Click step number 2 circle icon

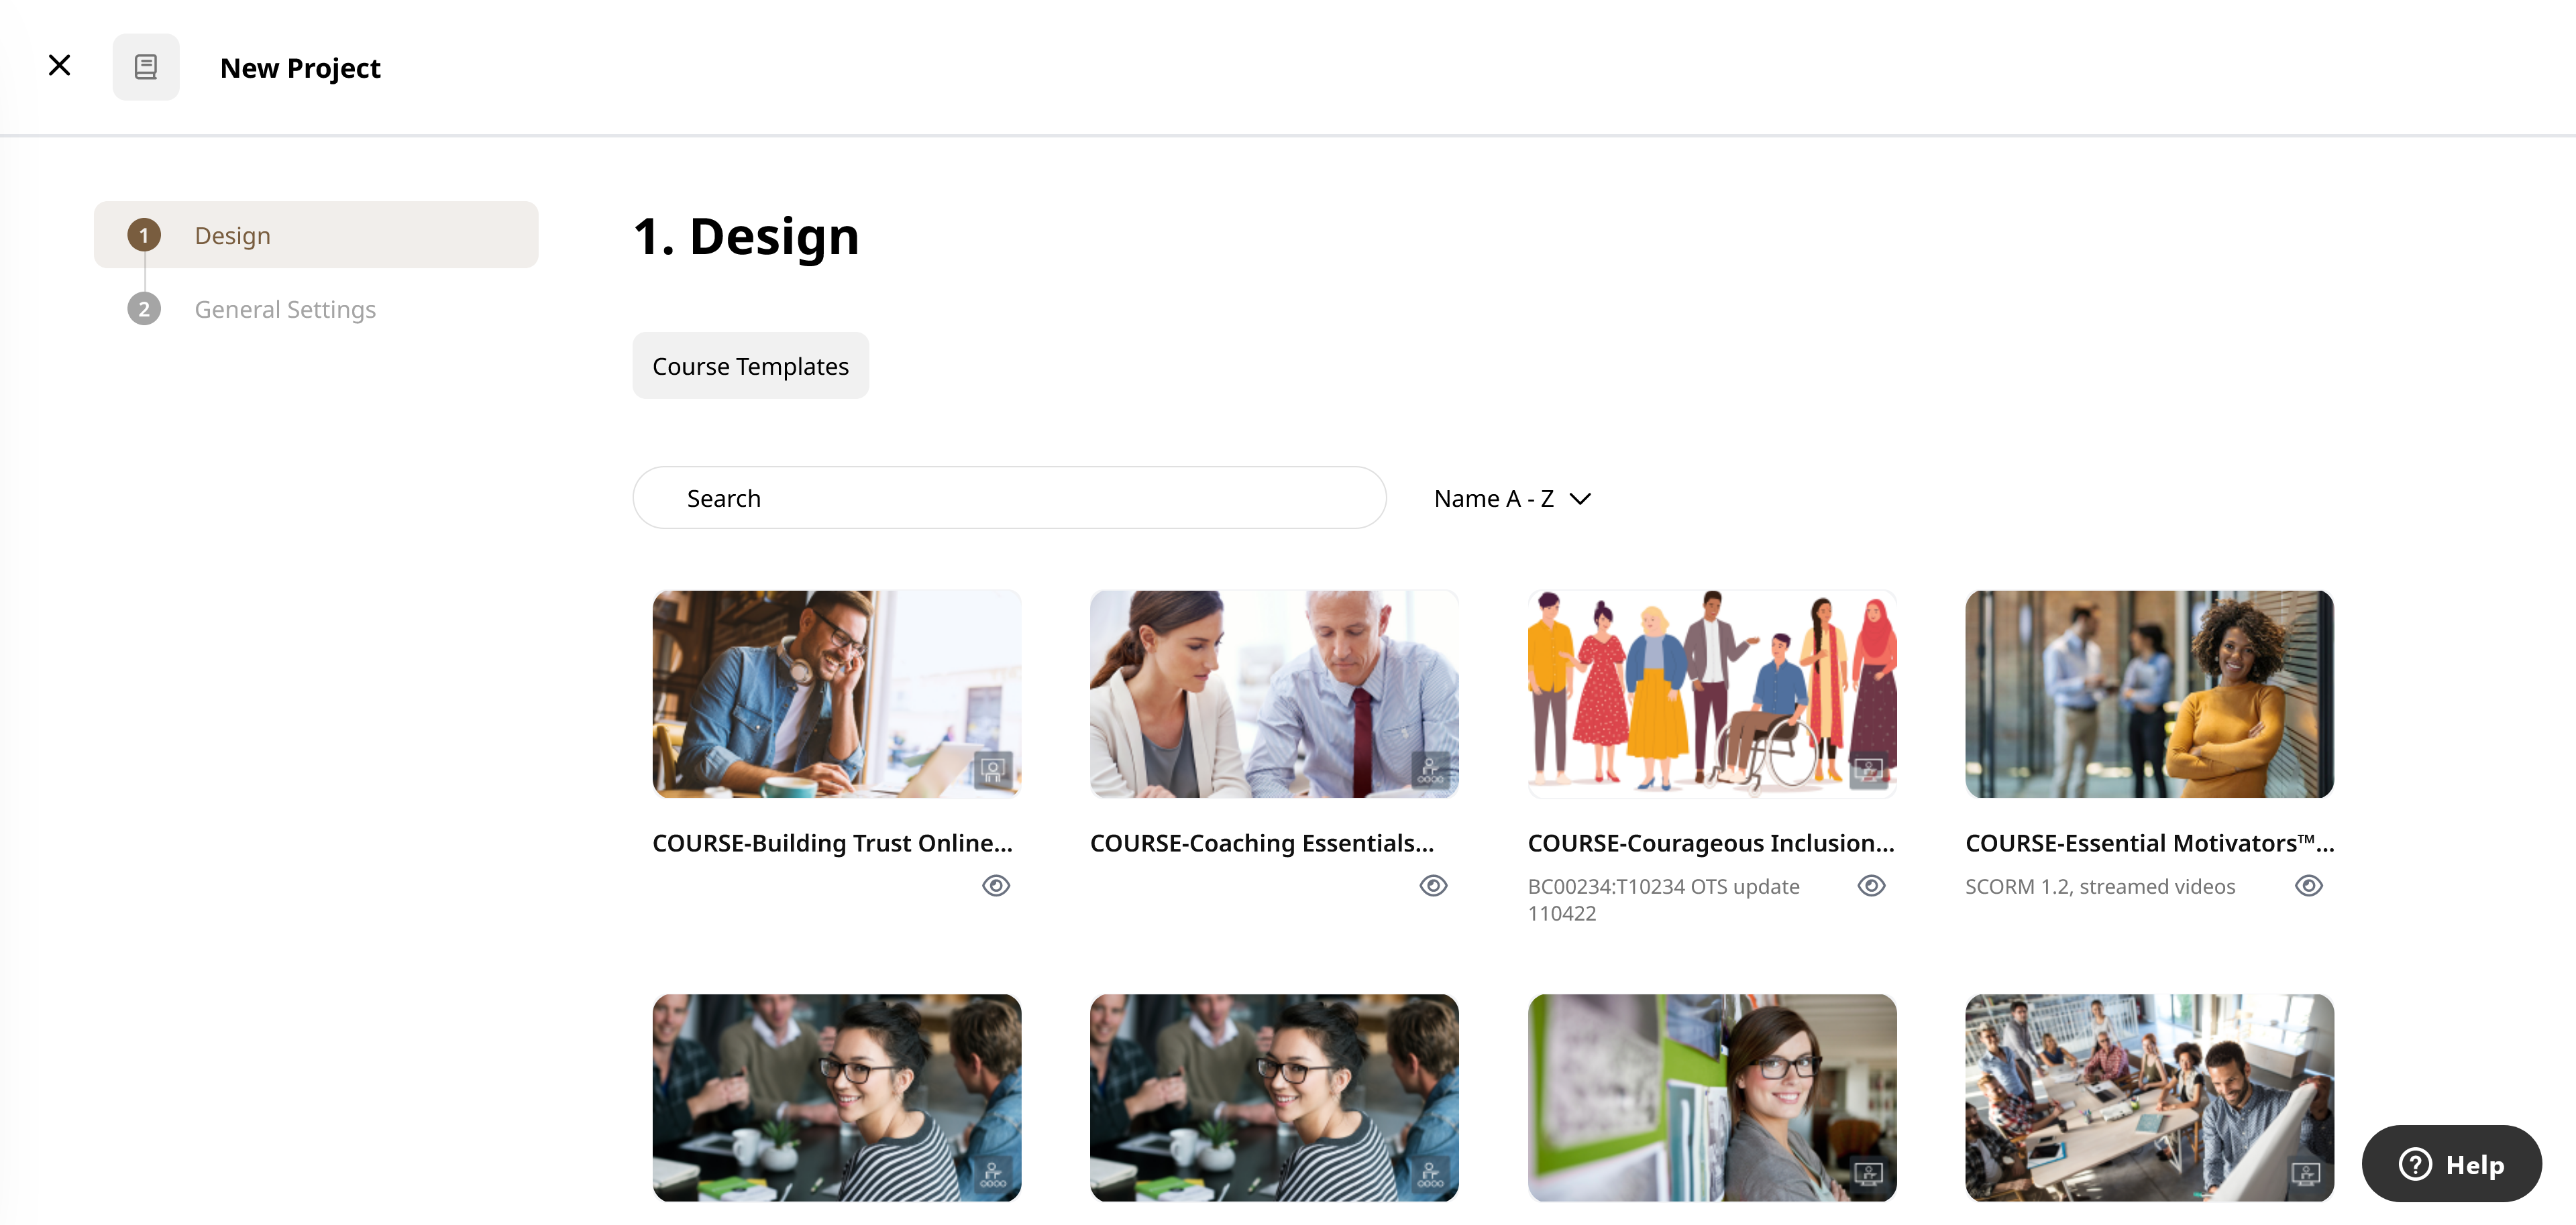(x=144, y=308)
